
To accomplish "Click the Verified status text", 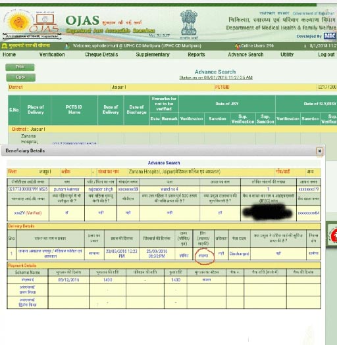I will (34, 213).
